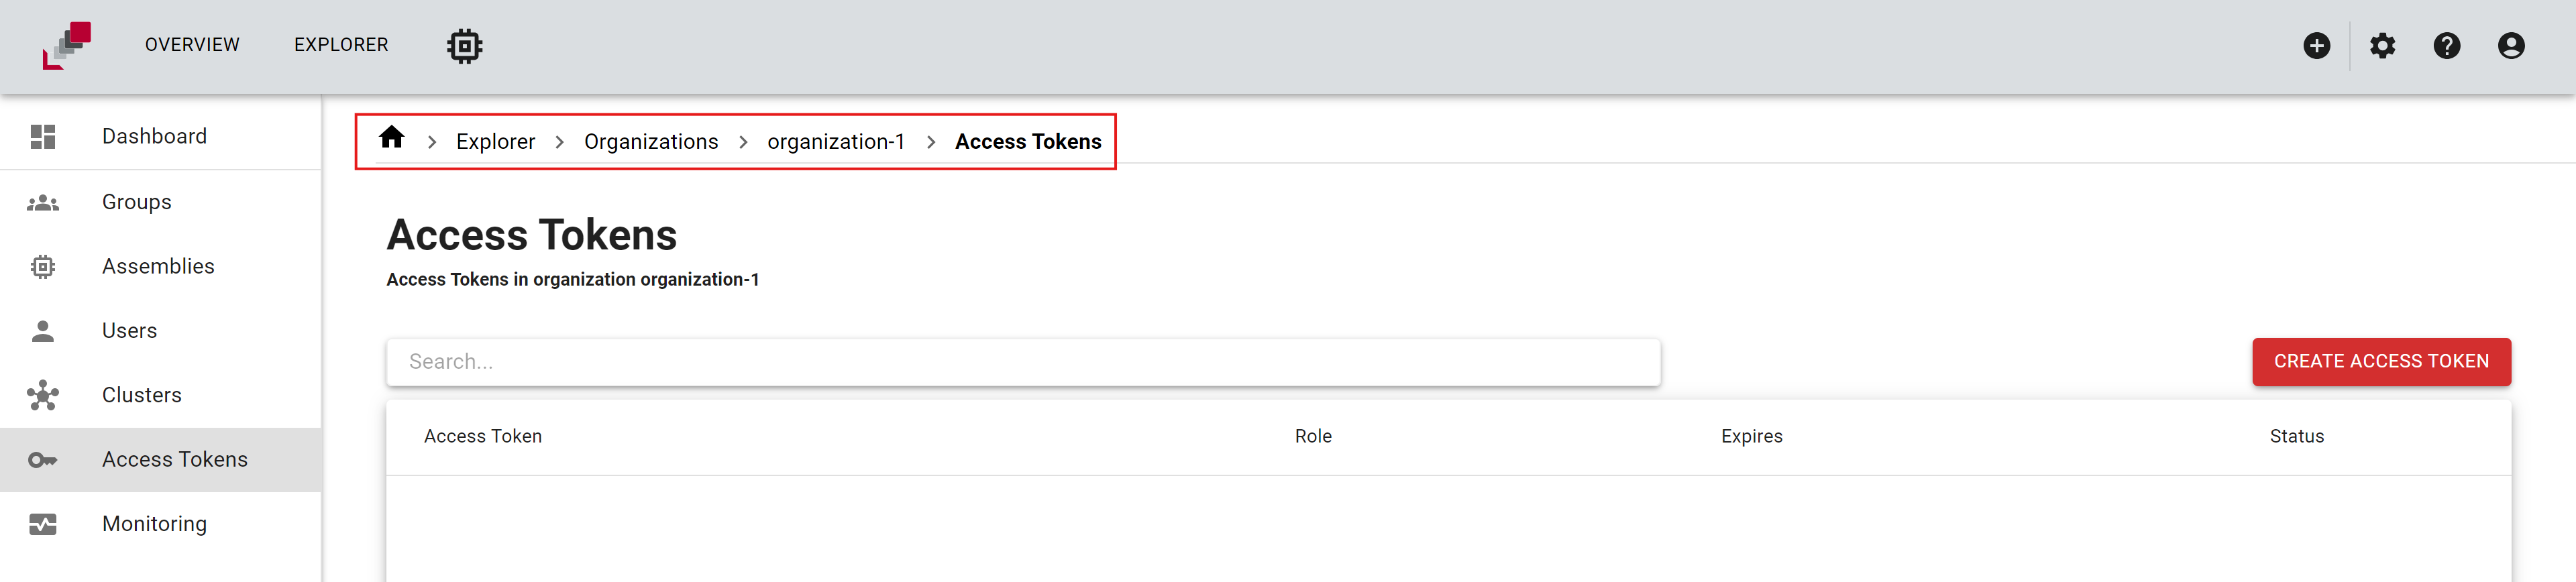The image size is (2576, 582).
Task: Go to home via breadcrumb house icon
Action: pos(391,137)
